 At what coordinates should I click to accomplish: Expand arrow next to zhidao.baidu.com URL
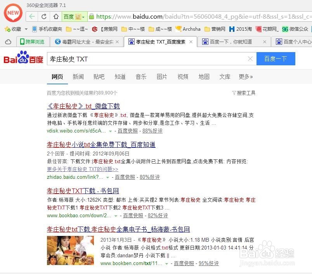(107, 177)
